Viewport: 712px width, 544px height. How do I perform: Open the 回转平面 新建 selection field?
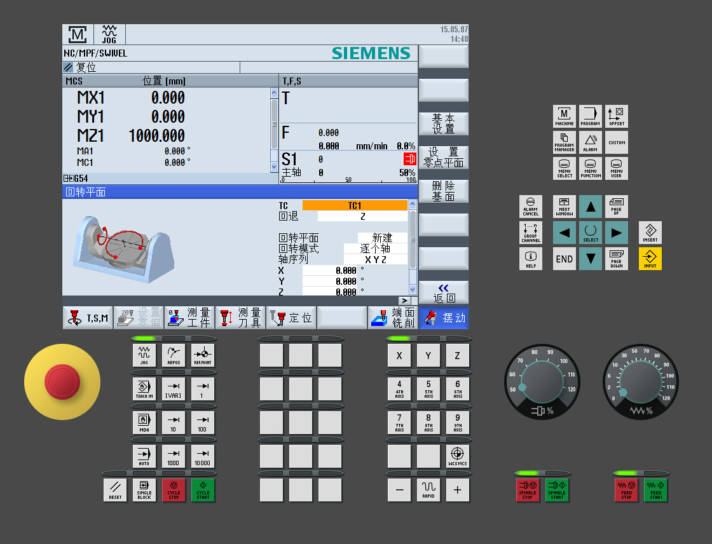(x=382, y=238)
